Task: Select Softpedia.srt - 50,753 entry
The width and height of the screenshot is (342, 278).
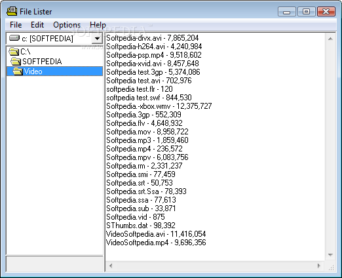Action: (140, 183)
